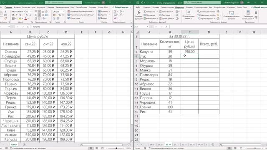Click Trace Dependents 'Зависимые ячейки' button
Viewport: 267px width, 150px height.
coord(207,15)
